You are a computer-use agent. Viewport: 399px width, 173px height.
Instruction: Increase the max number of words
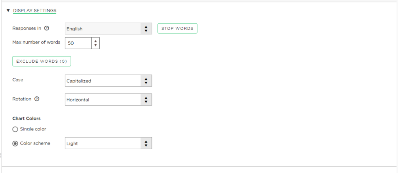click(x=95, y=41)
